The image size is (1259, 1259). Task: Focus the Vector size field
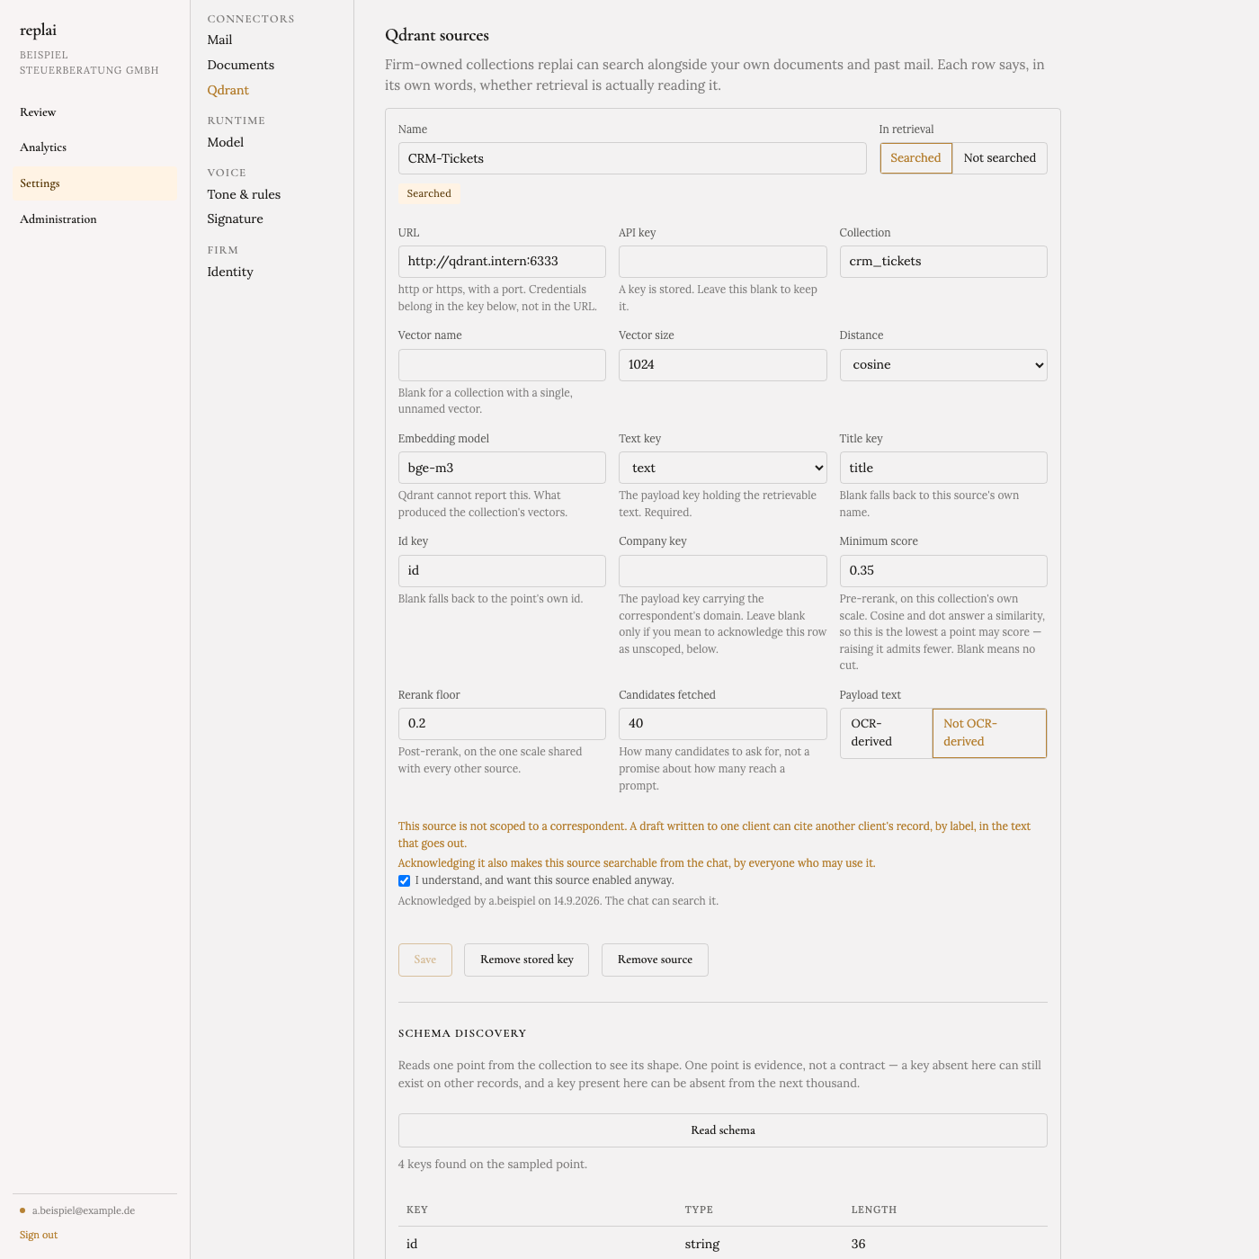(723, 365)
